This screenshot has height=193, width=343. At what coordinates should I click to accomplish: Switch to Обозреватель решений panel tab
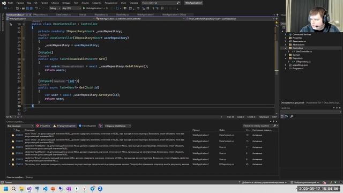293,102
